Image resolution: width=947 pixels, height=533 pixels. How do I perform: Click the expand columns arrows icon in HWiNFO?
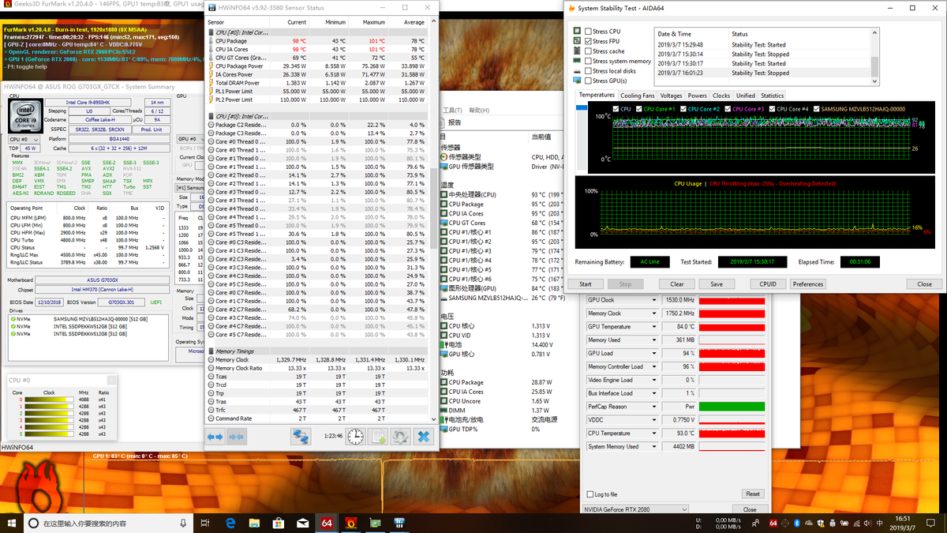tap(215, 436)
